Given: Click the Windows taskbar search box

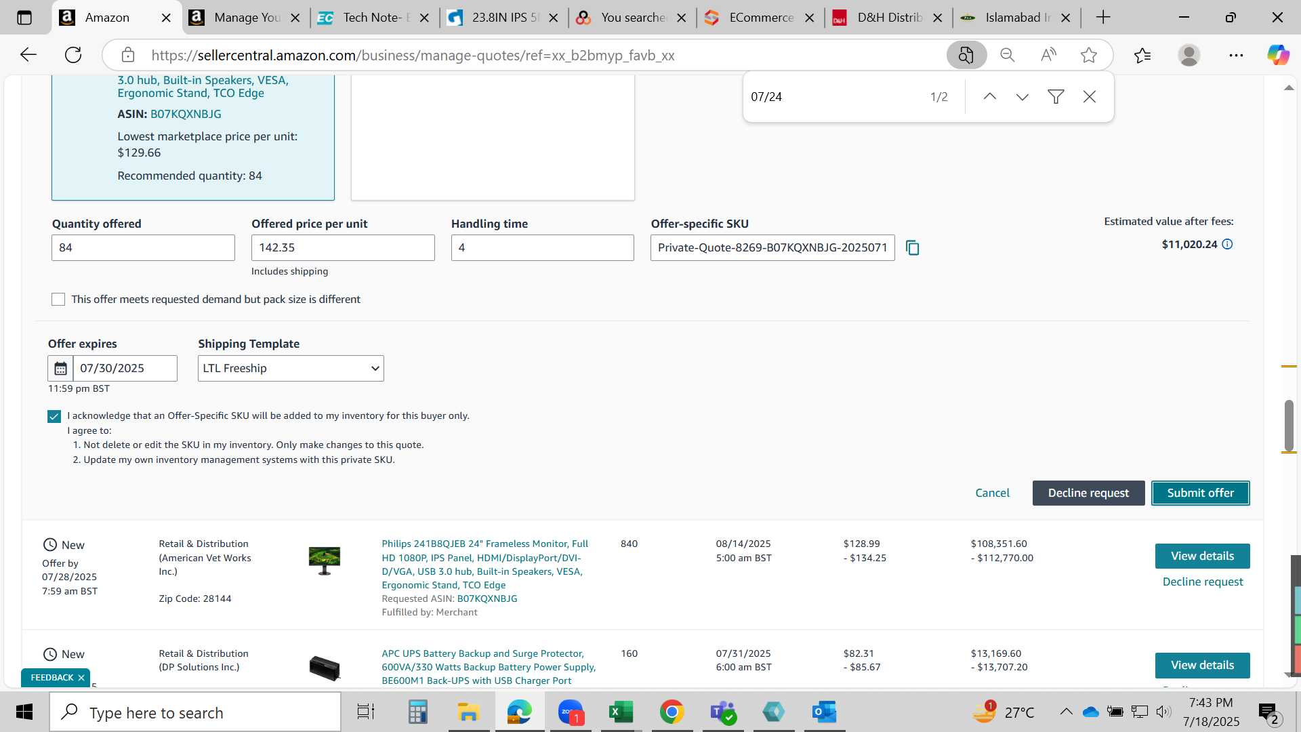Looking at the screenshot, I should point(195,712).
